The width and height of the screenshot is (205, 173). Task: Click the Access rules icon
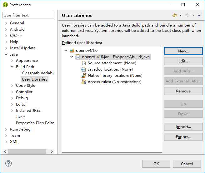[x=84, y=82]
